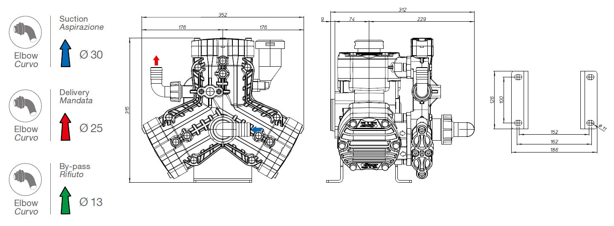Click the 186 bracket width dimension
This screenshot has height=226, width=614.
point(553,150)
